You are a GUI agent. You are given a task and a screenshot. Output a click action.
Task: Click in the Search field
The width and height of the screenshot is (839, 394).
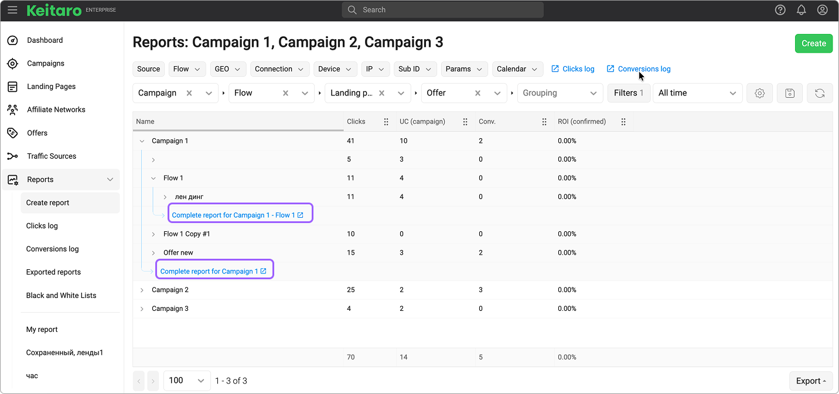[x=442, y=10]
